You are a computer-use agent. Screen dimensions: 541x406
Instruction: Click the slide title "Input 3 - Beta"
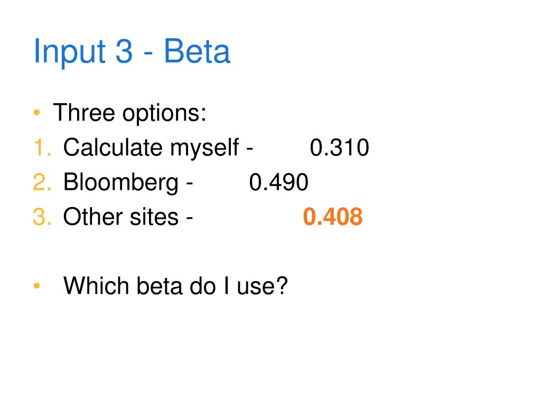click(x=132, y=52)
